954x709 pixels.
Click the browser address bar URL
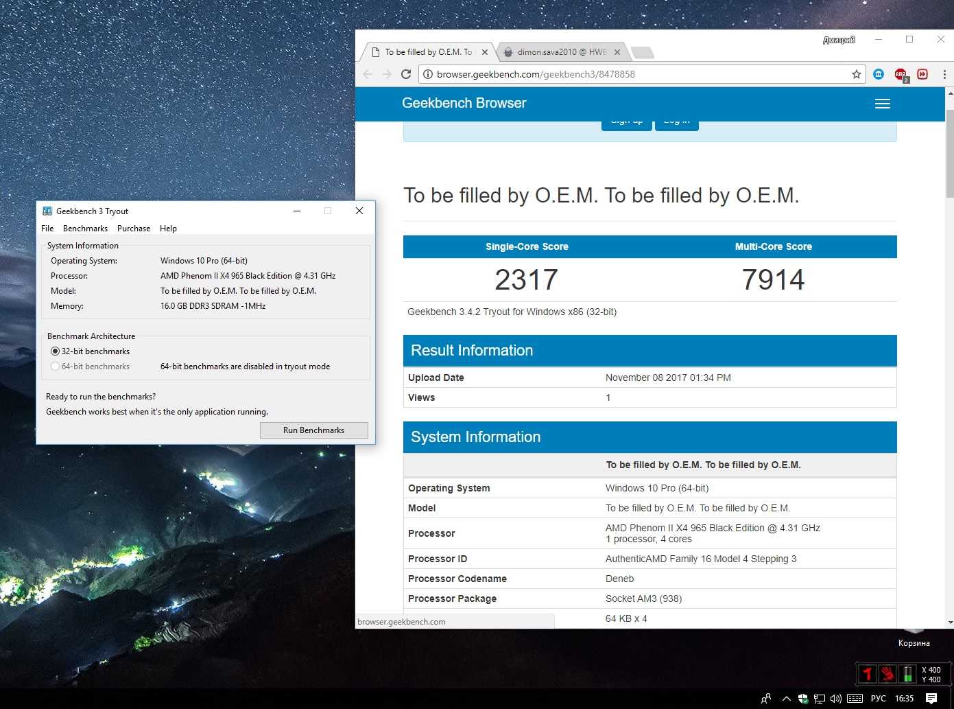536,74
